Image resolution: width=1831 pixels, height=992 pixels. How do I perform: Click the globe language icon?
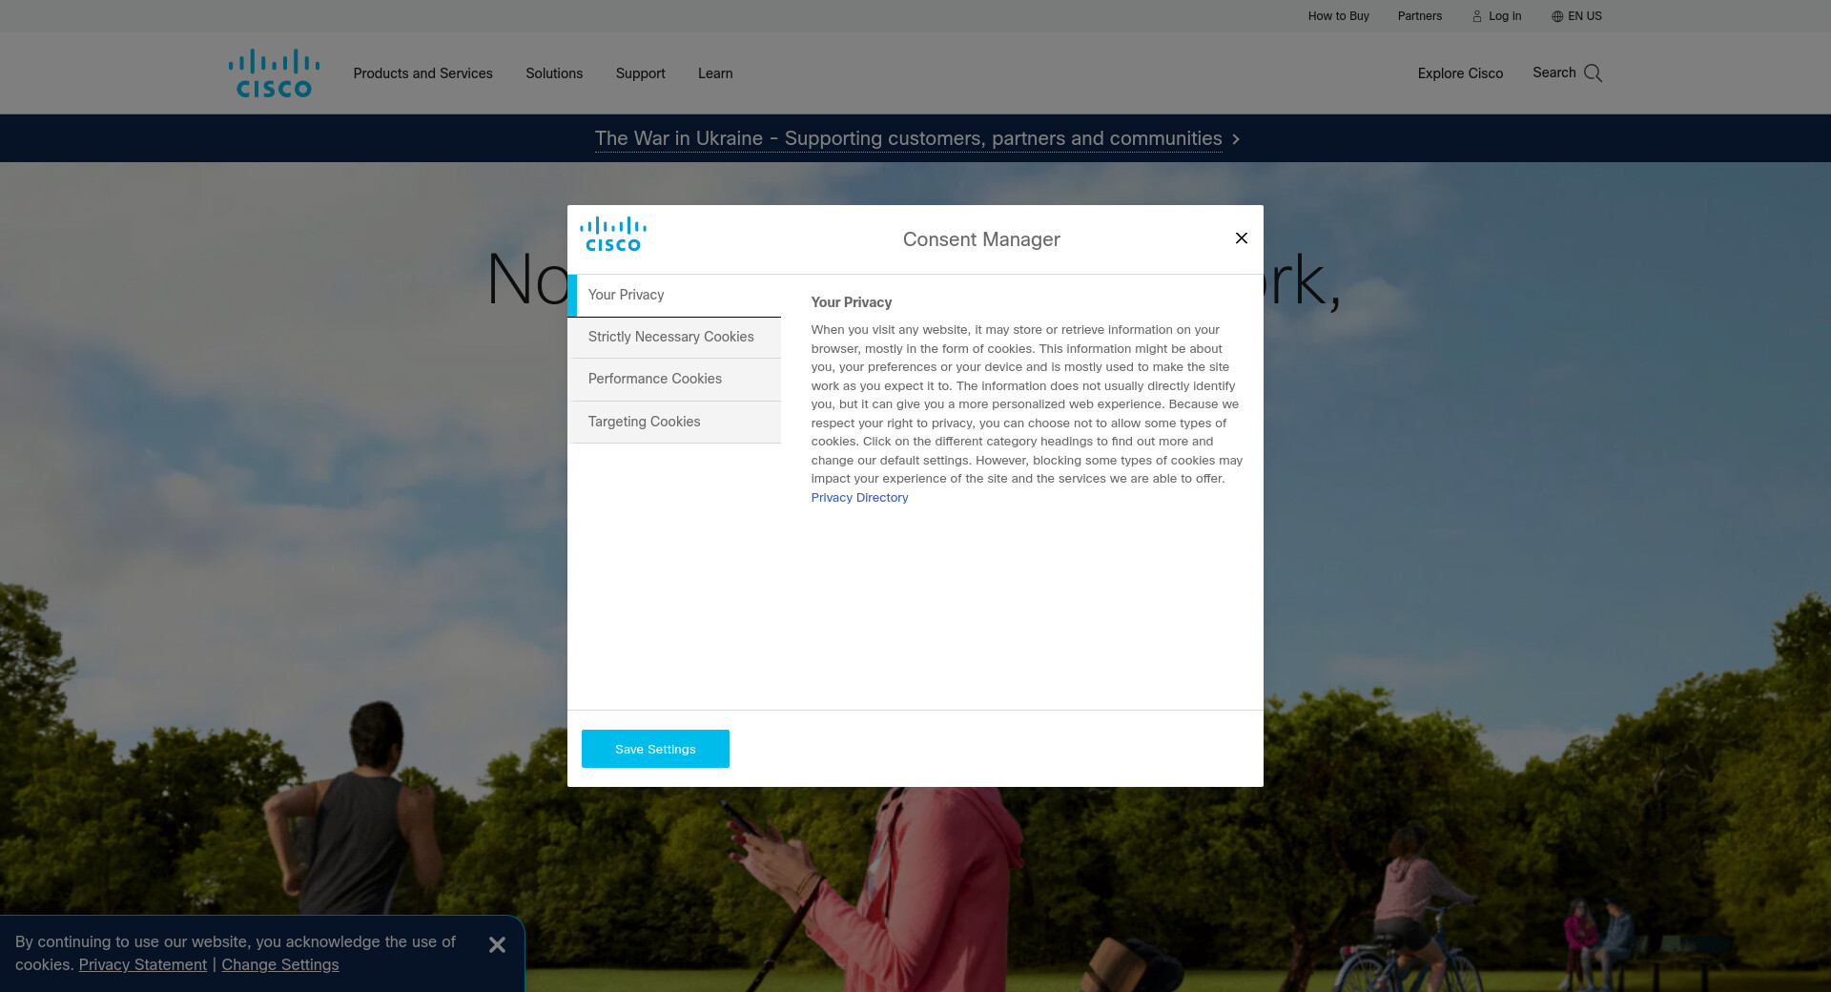coord(1557,16)
